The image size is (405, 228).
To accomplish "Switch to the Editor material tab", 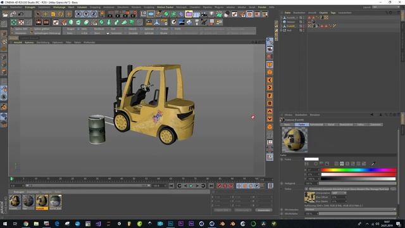I will click(361, 125).
